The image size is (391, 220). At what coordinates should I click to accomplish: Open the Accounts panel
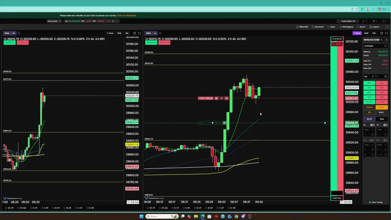(318, 27)
